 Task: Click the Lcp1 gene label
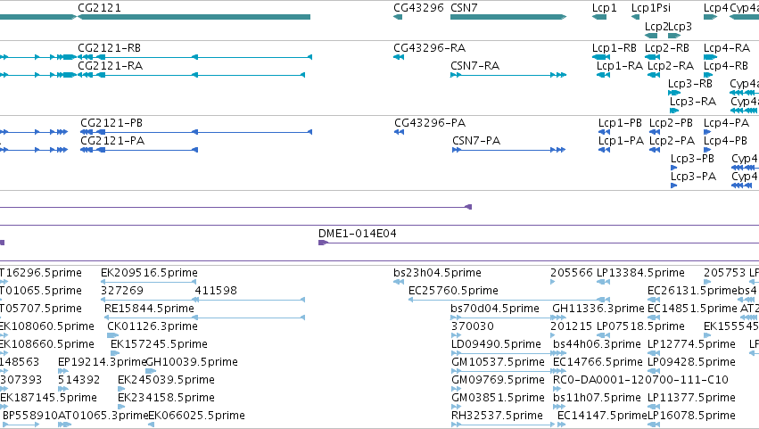(x=604, y=8)
